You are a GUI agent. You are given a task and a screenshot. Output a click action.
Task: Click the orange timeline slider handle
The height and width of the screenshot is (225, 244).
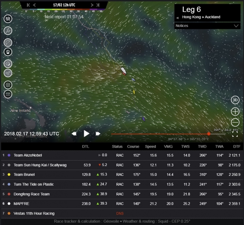tap(209, 134)
